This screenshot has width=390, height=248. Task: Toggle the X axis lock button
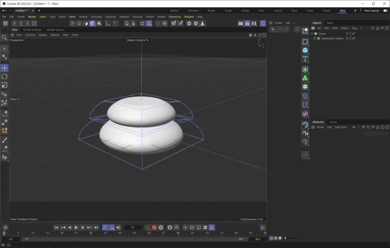click(x=14, y=23)
